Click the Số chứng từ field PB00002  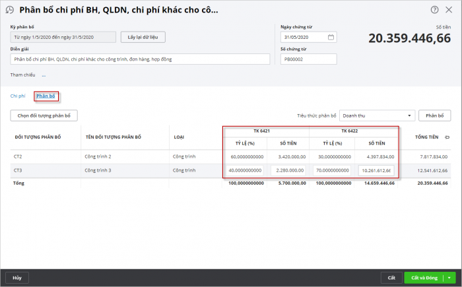pyautogui.click(x=308, y=59)
